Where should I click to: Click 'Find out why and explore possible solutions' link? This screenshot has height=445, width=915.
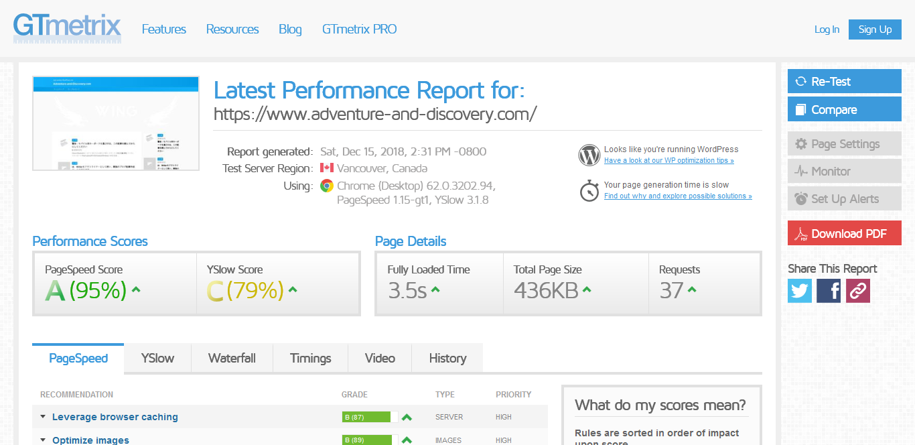(x=678, y=196)
